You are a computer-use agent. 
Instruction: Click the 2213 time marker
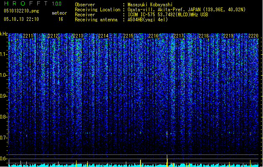pos(78,36)
